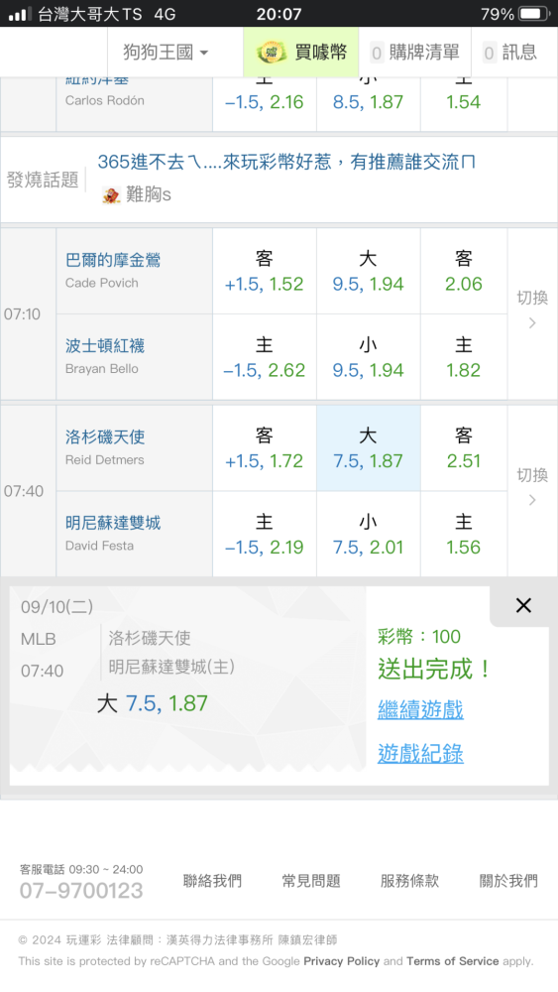Open the 遊戲紀錄 link
Screen dimensions: 558x992
click(420, 754)
